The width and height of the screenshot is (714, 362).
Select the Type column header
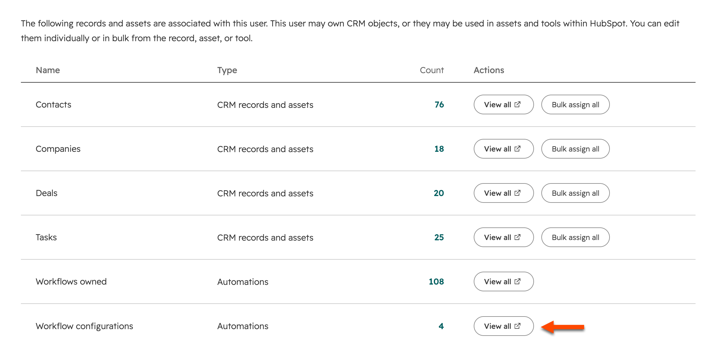tap(227, 70)
